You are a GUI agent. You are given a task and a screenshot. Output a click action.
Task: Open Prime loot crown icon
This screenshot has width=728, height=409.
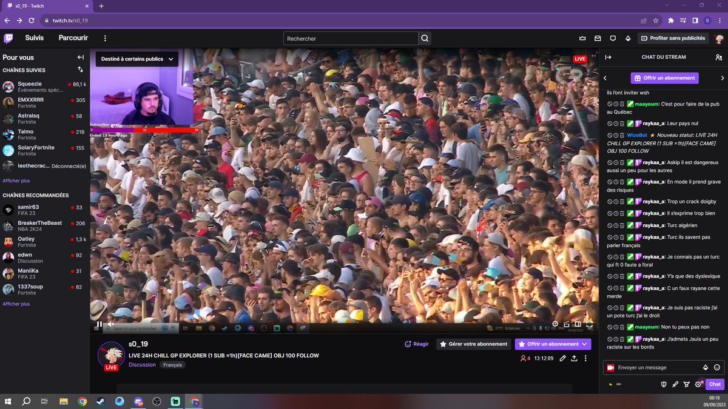pyautogui.click(x=582, y=38)
